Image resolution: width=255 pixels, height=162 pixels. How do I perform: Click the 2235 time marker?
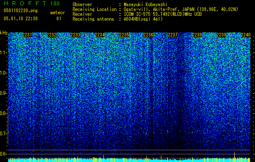(124, 35)
